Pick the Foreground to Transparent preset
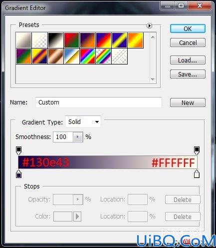The height and width of the screenshot is (248, 216). point(39,40)
